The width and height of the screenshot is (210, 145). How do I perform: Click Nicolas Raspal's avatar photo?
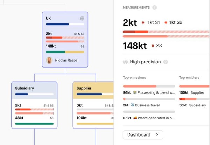coord(49,60)
